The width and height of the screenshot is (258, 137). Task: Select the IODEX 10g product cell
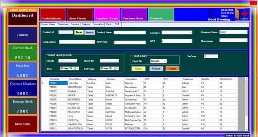click(77, 120)
